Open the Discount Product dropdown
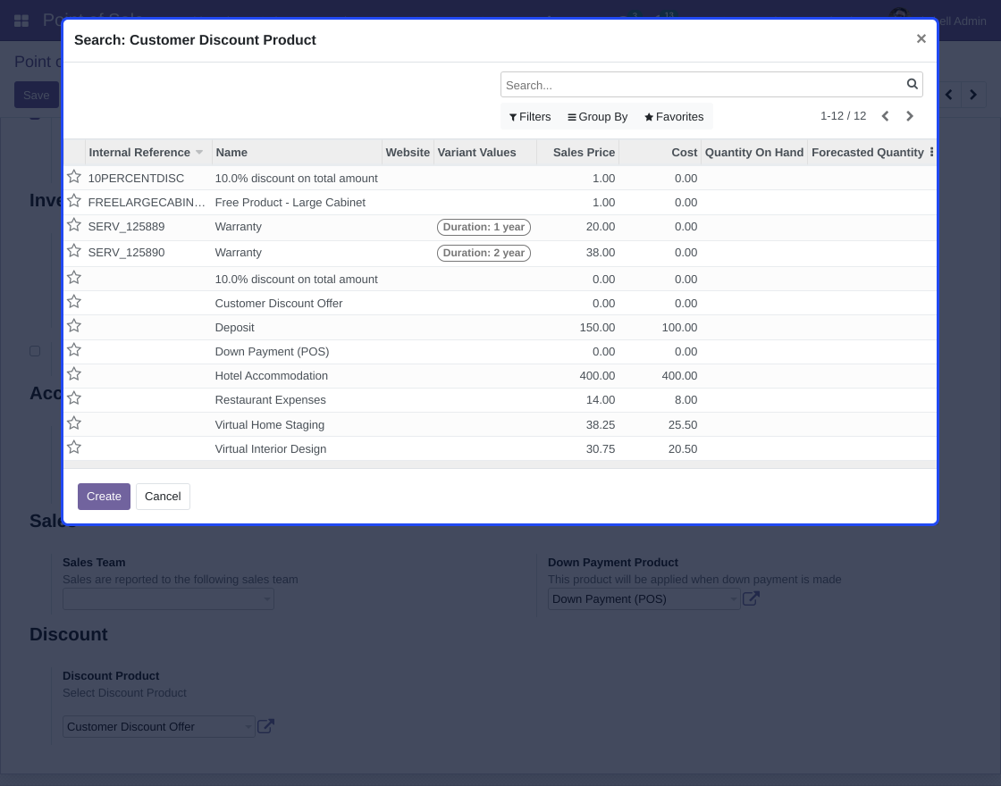This screenshot has width=1001, height=786. (x=158, y=727)
